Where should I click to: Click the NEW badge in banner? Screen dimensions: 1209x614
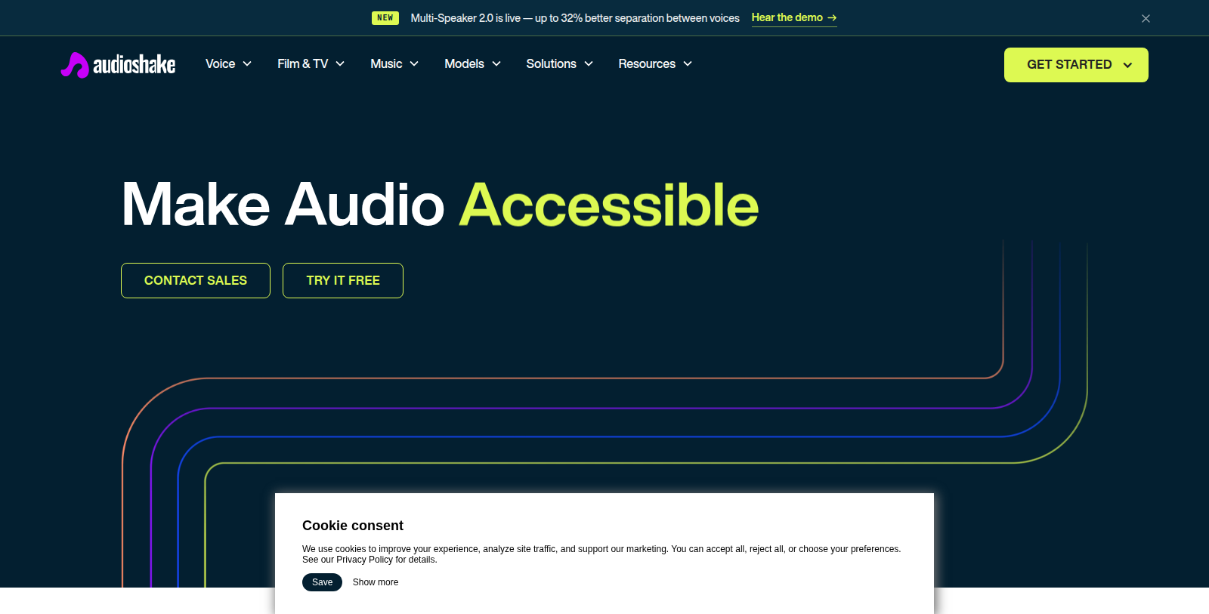tap(385, 18)
